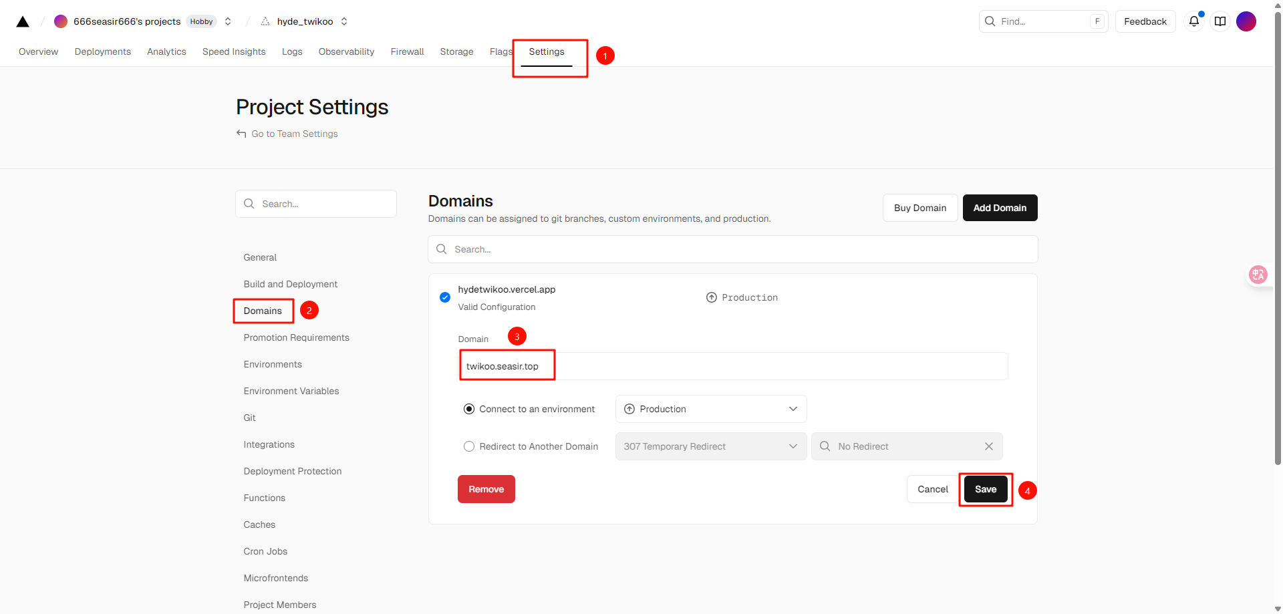Open the Deployments tab
The image size is (1283, 614).
(x=103, y=51)
